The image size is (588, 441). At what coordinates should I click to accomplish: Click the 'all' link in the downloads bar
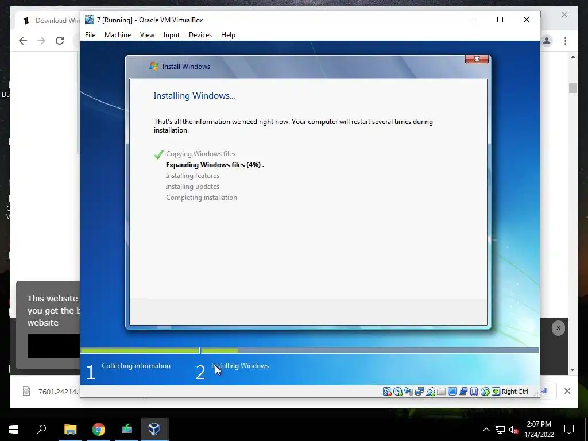[x=544, y=391]
